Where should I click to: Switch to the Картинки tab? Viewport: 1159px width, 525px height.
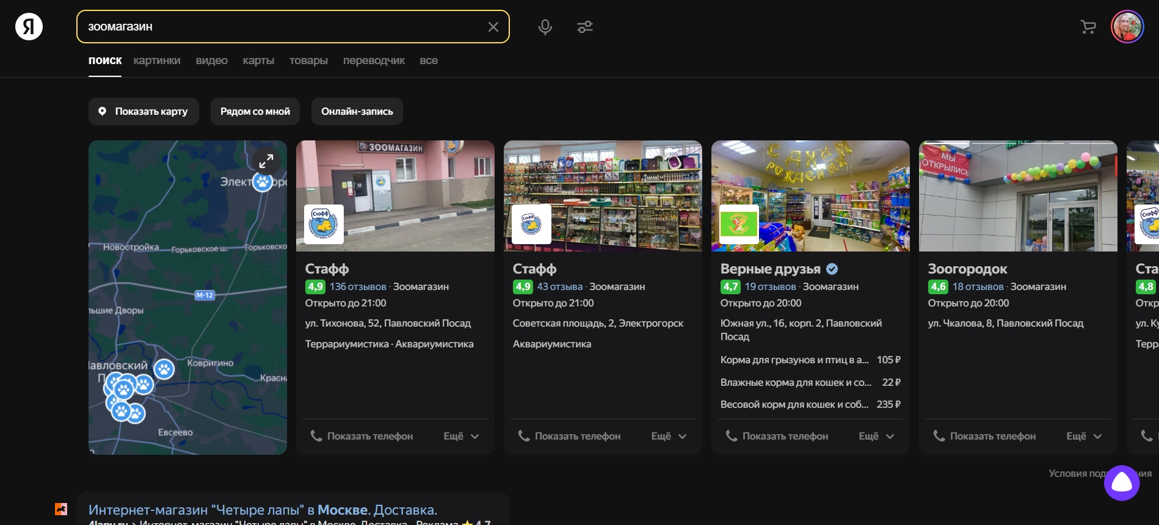157,60
